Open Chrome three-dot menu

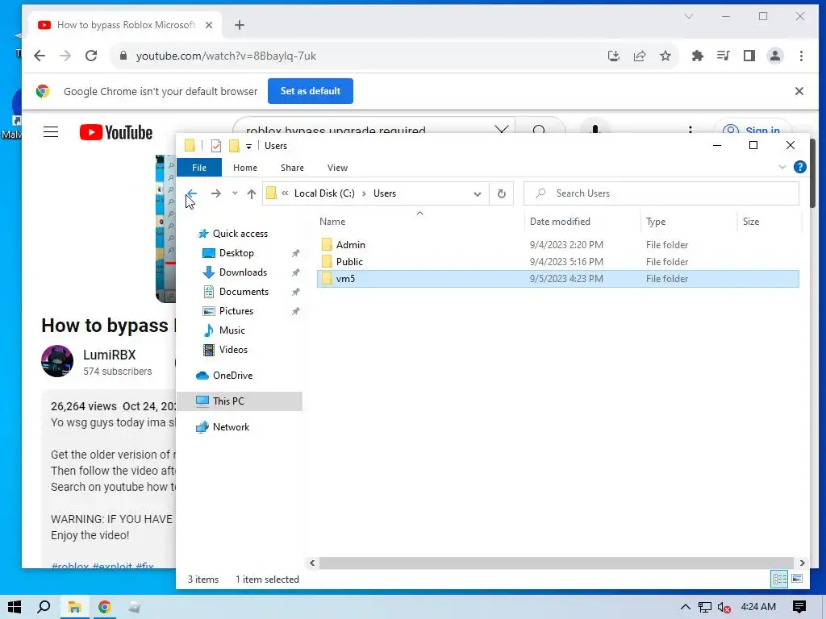[x=801, y=56]
